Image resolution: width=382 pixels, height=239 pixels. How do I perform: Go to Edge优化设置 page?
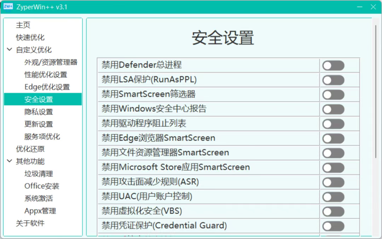point(47,87)
